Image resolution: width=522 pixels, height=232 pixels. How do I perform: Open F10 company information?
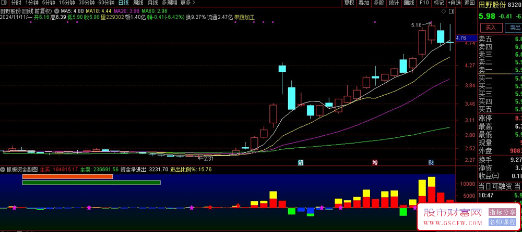pyautogui.click(x=424, y=3)
